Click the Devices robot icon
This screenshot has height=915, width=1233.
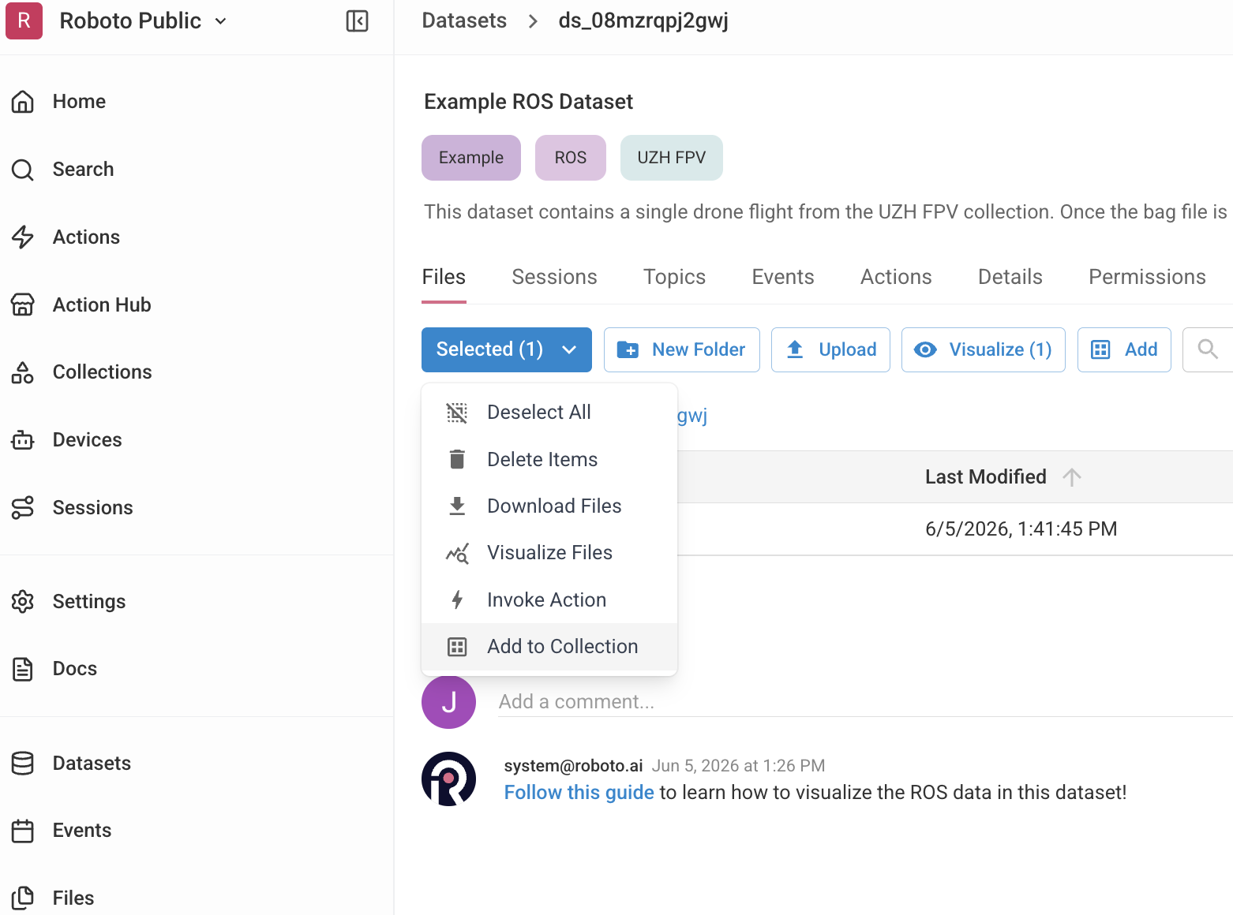tap(23, 440)
